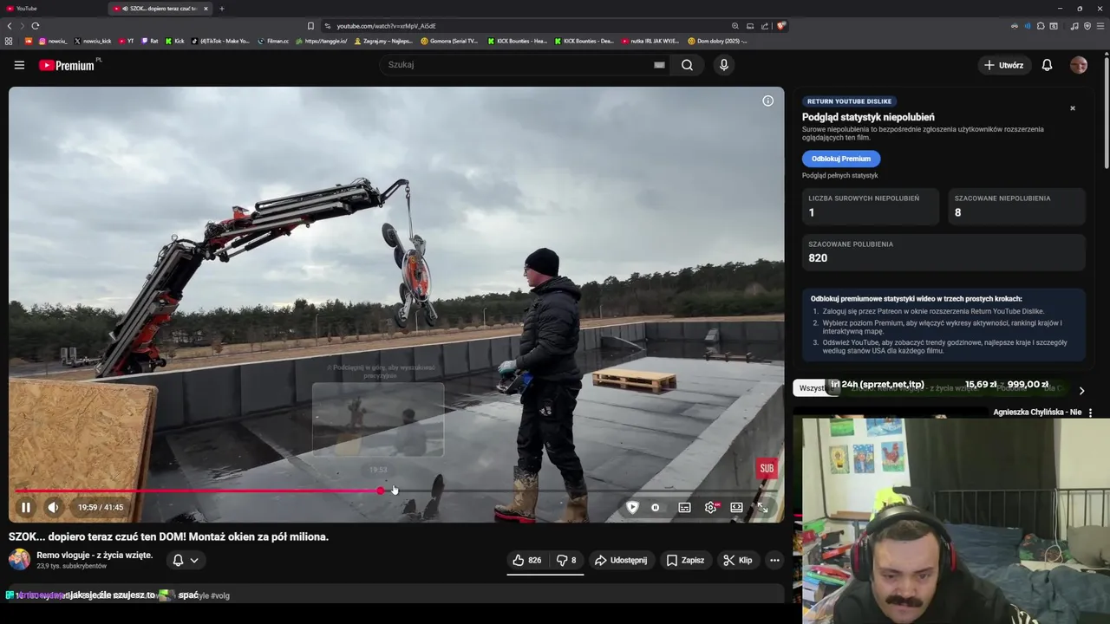Open options for Agnieszka Chylińska video
The height and width of the screenshot is (624, 1110).
click(x=1090, y=413)
